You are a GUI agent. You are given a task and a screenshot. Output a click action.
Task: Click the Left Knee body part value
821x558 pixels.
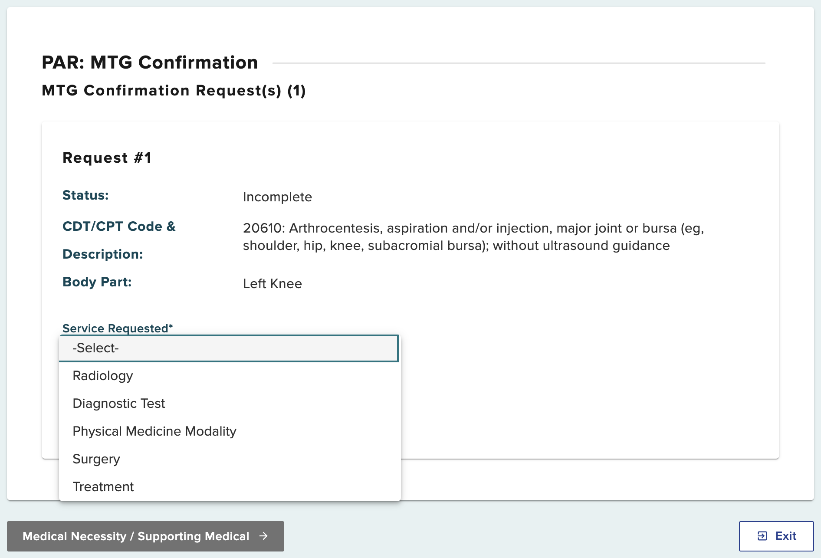point(272,283)
